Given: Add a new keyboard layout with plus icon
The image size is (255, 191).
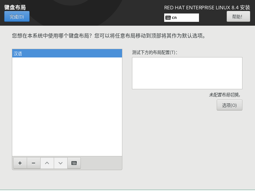Looking at the screenshot, I should 20,163.
